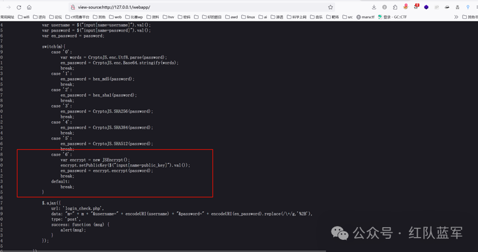478x252 pixels.
Task: Click the forward navigation arrow
Action: click(x=8, y=7)
